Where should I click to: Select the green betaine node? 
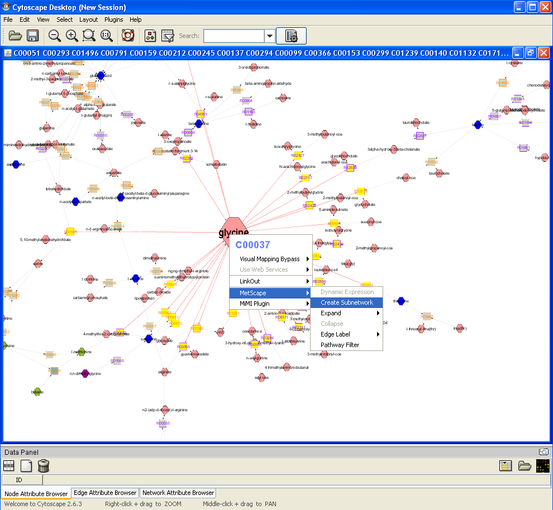pyautogui.click(x=37, y=392)
